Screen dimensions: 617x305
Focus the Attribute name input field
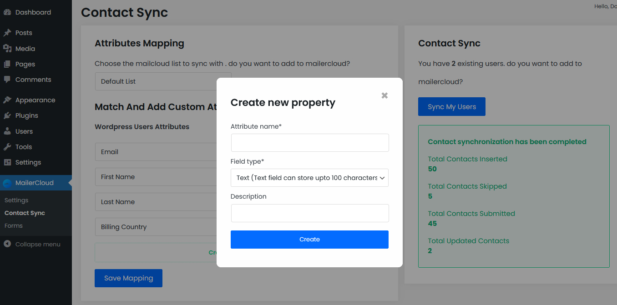310,143
